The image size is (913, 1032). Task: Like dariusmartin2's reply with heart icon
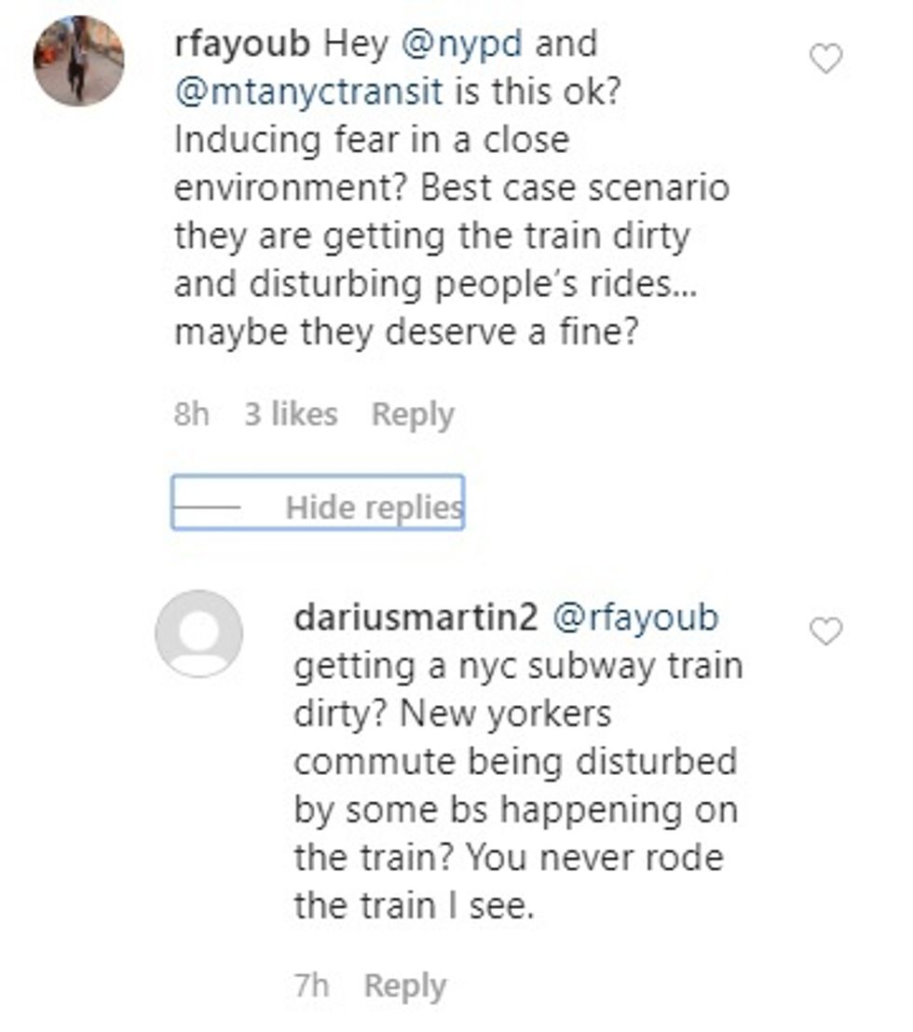point(824,632)
